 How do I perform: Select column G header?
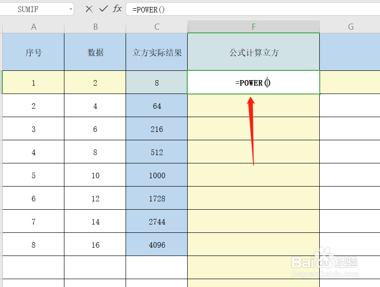pos(350,27)
